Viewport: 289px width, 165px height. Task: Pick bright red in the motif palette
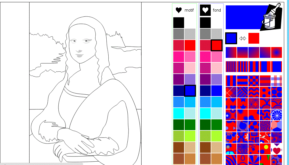tap(190, 45)
